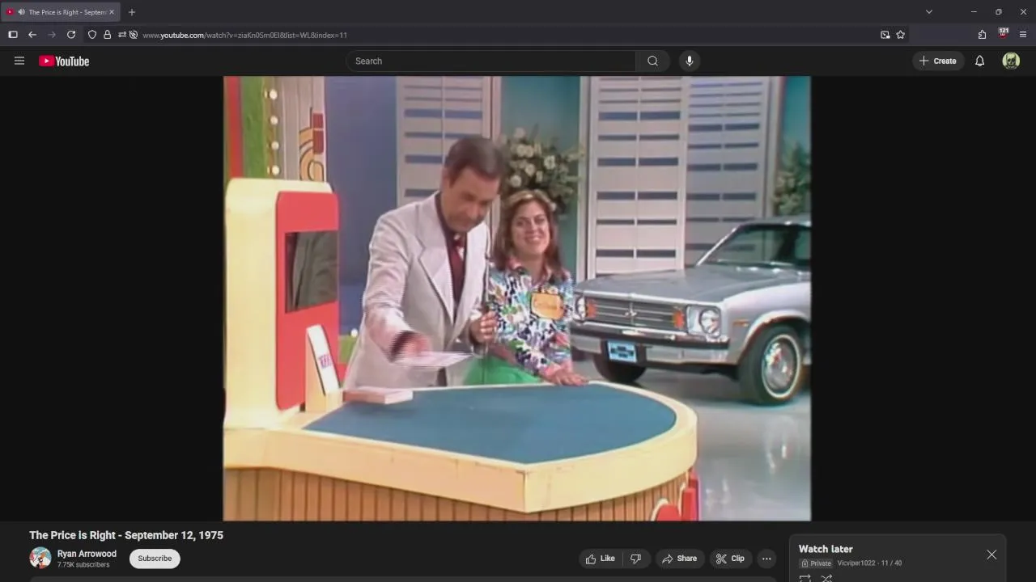Click the 7.75K subscribers text
Screen dimensions: 1036x582
[x=83, y=565]
